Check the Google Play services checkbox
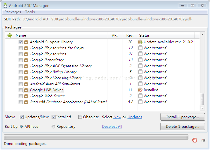The width and height of the screenshot is (210, 150). tap(20, 54)
